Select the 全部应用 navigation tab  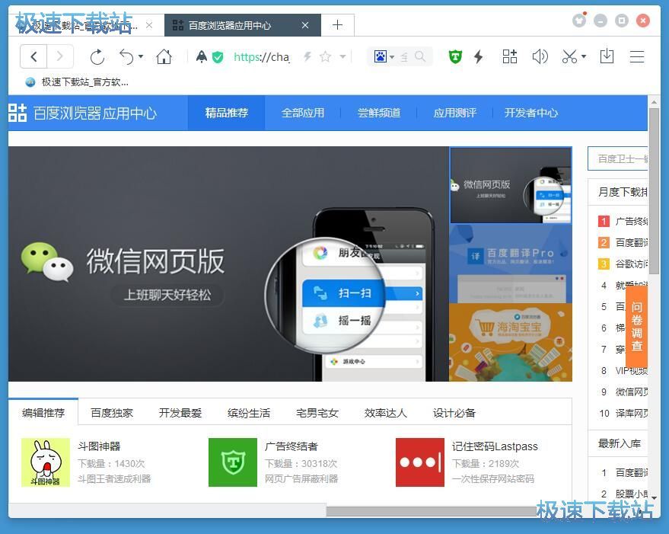tap(303, 113)
